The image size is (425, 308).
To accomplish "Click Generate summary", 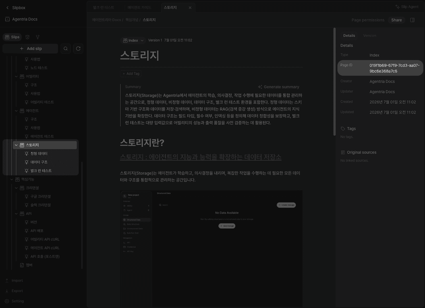I will pyautogui.click(x=279, y=87).
